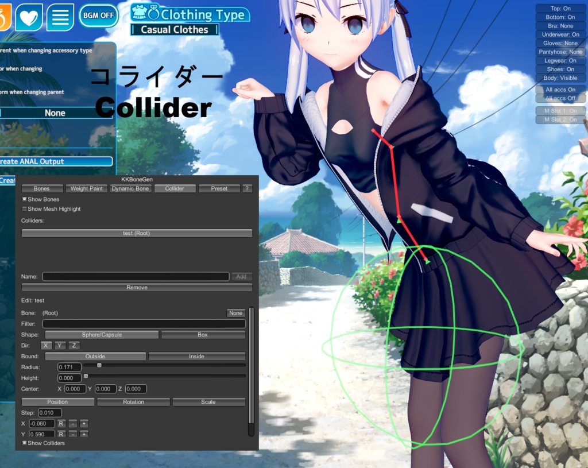588x468 pixels.
Task: Select X direction
Action: [x=46, y=345]
